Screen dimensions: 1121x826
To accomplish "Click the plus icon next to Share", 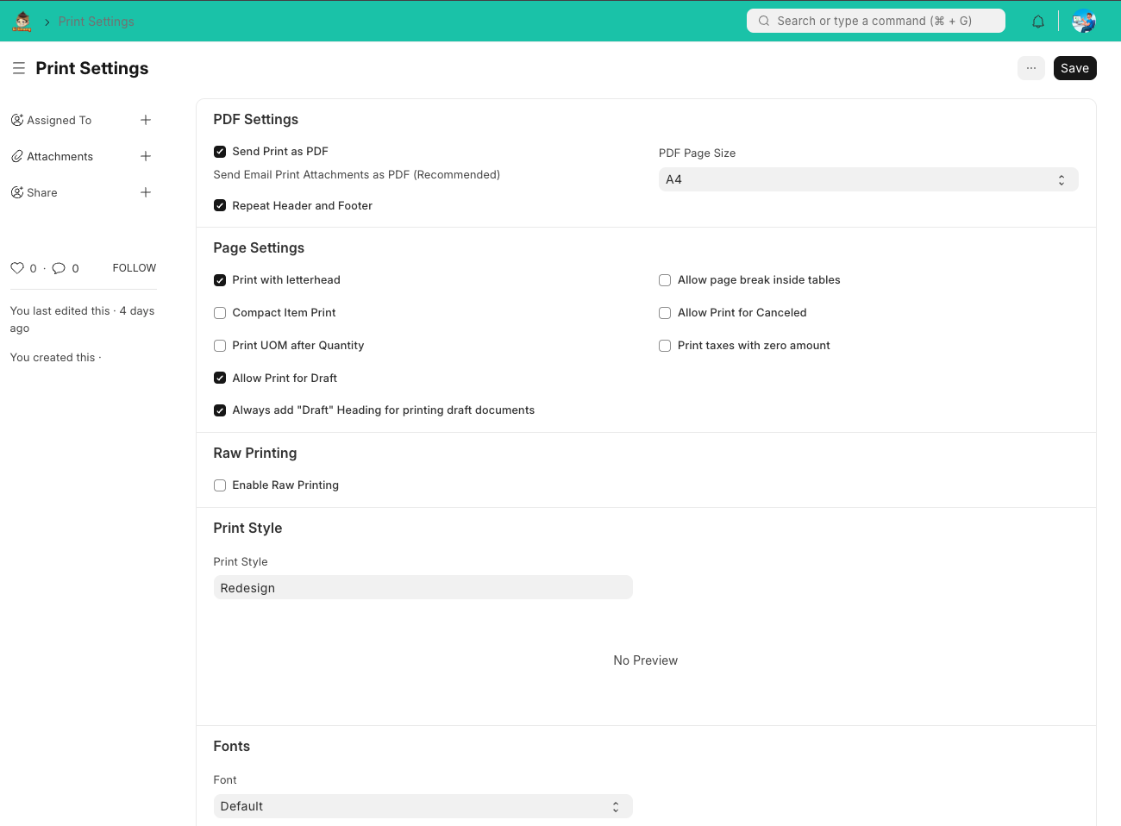I will tap(146, 193).
